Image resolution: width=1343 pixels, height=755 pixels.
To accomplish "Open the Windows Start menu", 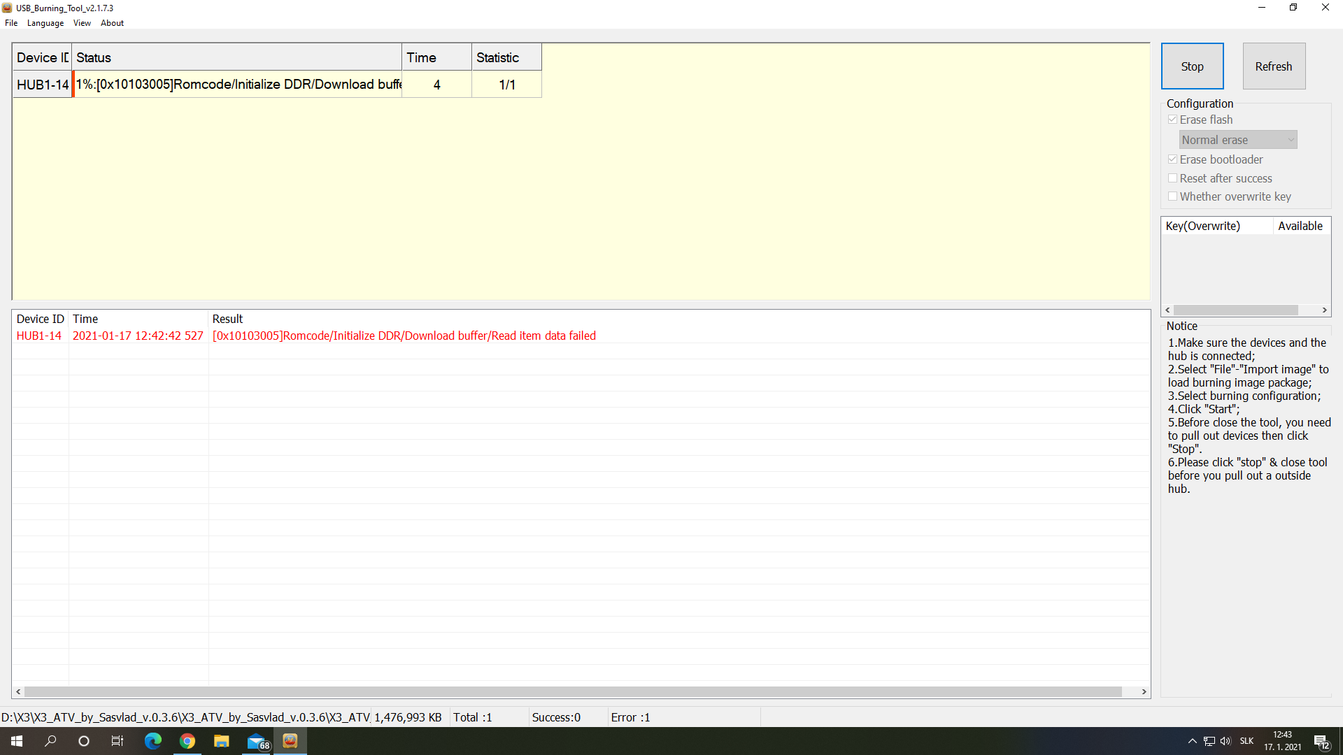I will (x=17, y=741).
